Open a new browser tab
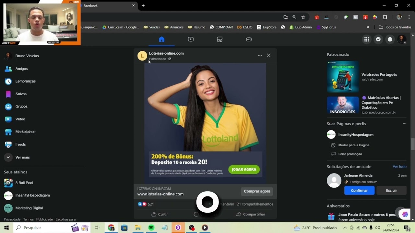 143,6
